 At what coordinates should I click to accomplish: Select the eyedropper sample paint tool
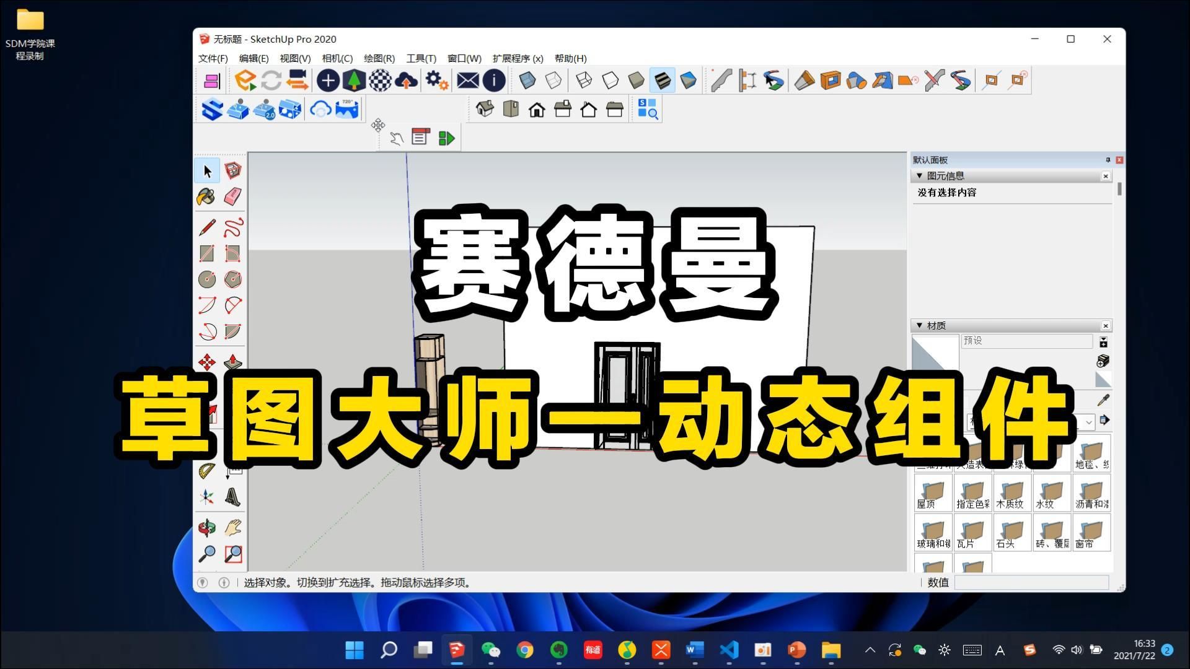[1104, 400]
